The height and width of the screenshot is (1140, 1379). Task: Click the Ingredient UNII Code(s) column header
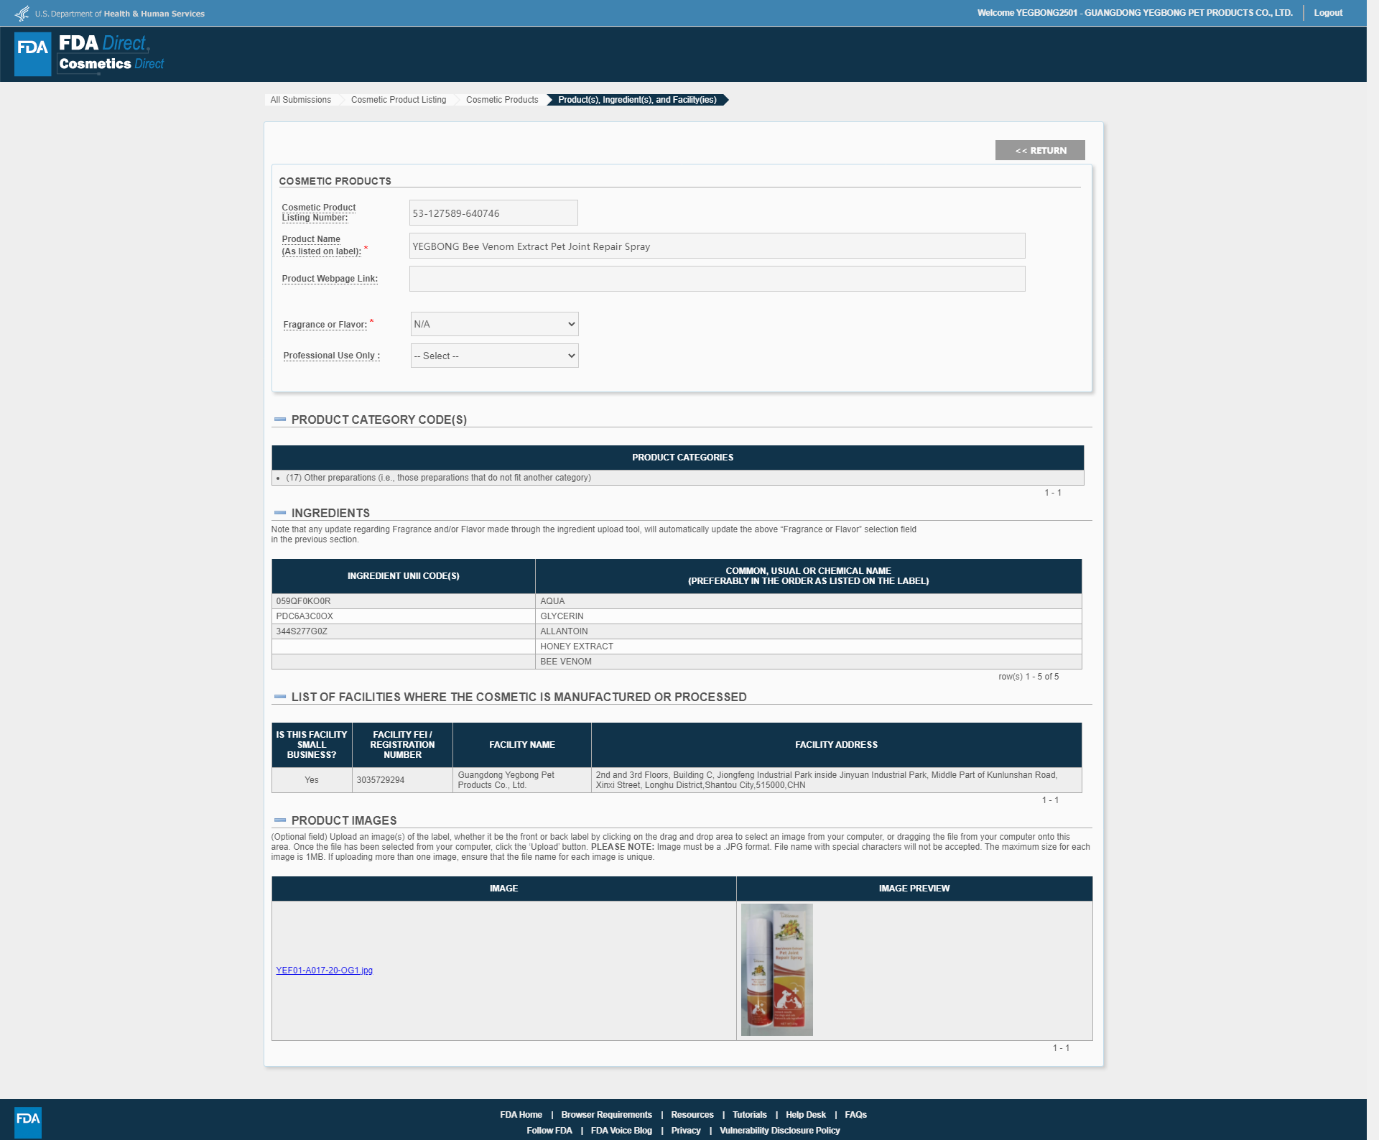(x=404, y=576)
